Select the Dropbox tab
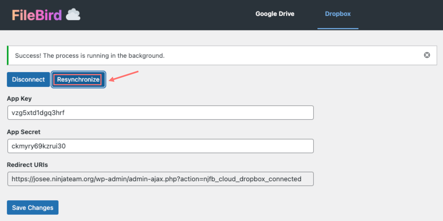Viewport: 443px width, 221px height. tap(338, 14)
